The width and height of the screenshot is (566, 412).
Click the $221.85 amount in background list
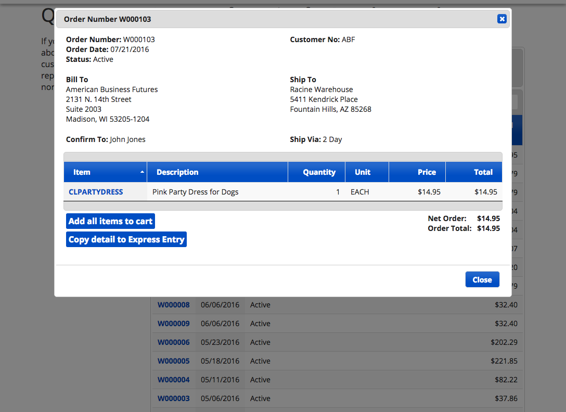coord(504,361)
